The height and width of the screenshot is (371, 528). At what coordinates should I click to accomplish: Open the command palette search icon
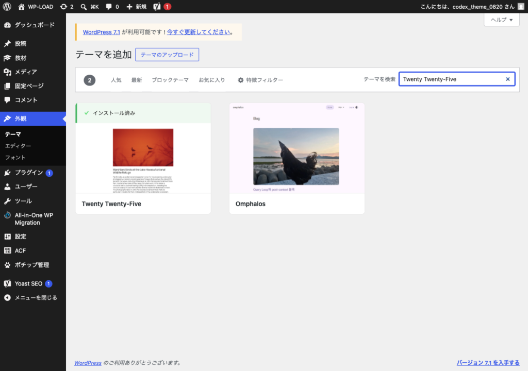point(84,7)
